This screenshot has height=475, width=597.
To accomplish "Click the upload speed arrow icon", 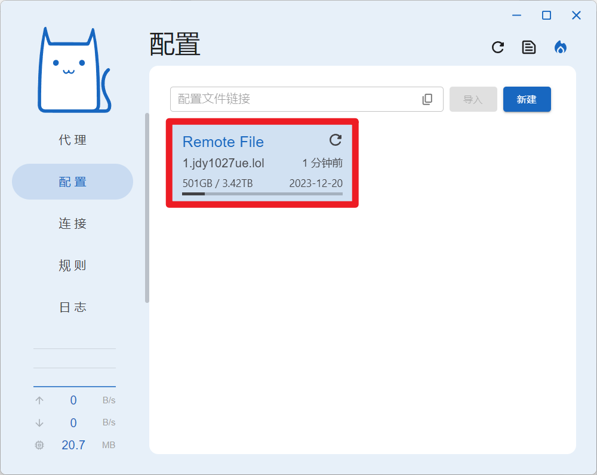I will [39, 400].
